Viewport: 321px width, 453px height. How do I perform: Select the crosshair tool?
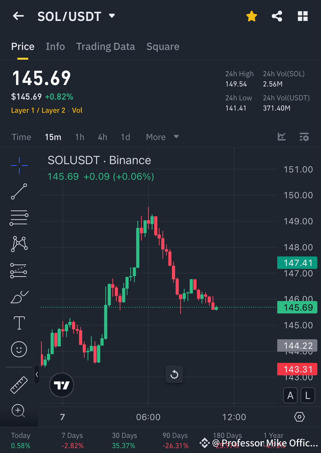(x=19, y=165)
